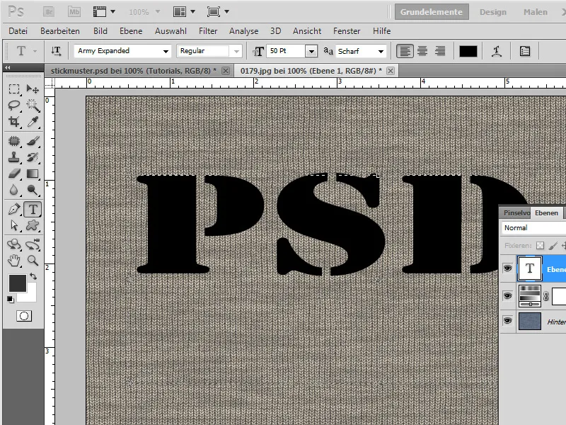This screenshot has width=566, height=425.
Task: Select the Hand tool
Action: point(14,261)
